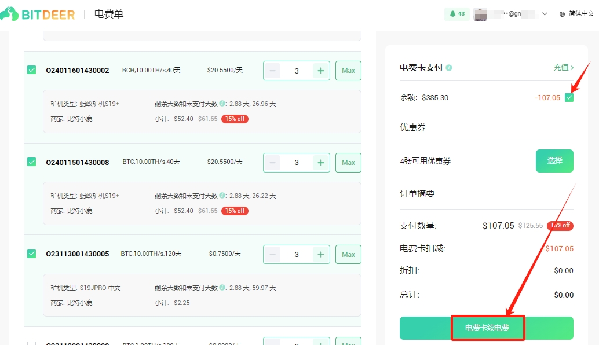
Task: Click Max for order O24011501430008
Action: click(348, 163)
